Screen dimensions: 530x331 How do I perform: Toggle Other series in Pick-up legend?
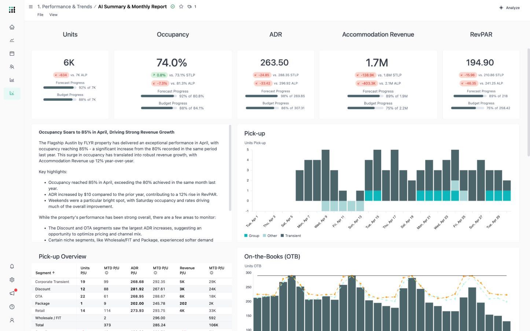click(x=270, y=236)
